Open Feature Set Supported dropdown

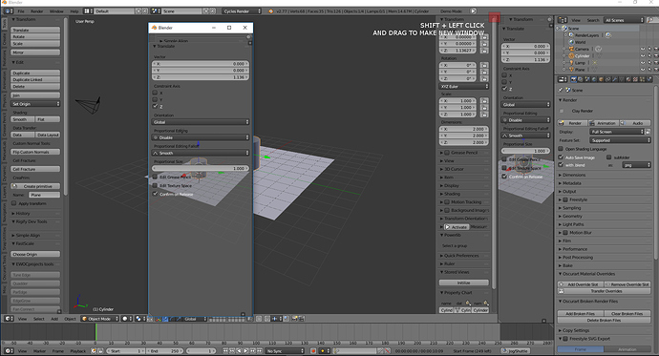pyautogui.click(x=620, y=140)
